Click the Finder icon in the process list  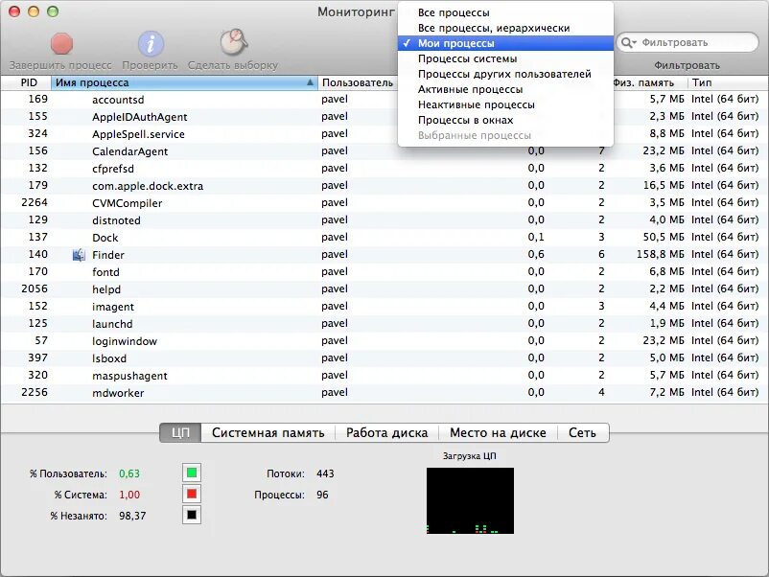79,255
